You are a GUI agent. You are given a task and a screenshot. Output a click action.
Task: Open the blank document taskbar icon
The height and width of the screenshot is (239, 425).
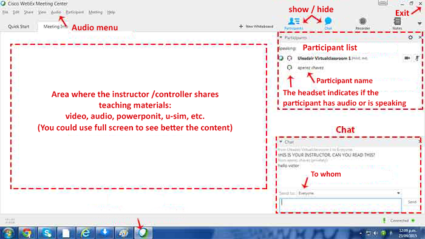coord(66,233)
